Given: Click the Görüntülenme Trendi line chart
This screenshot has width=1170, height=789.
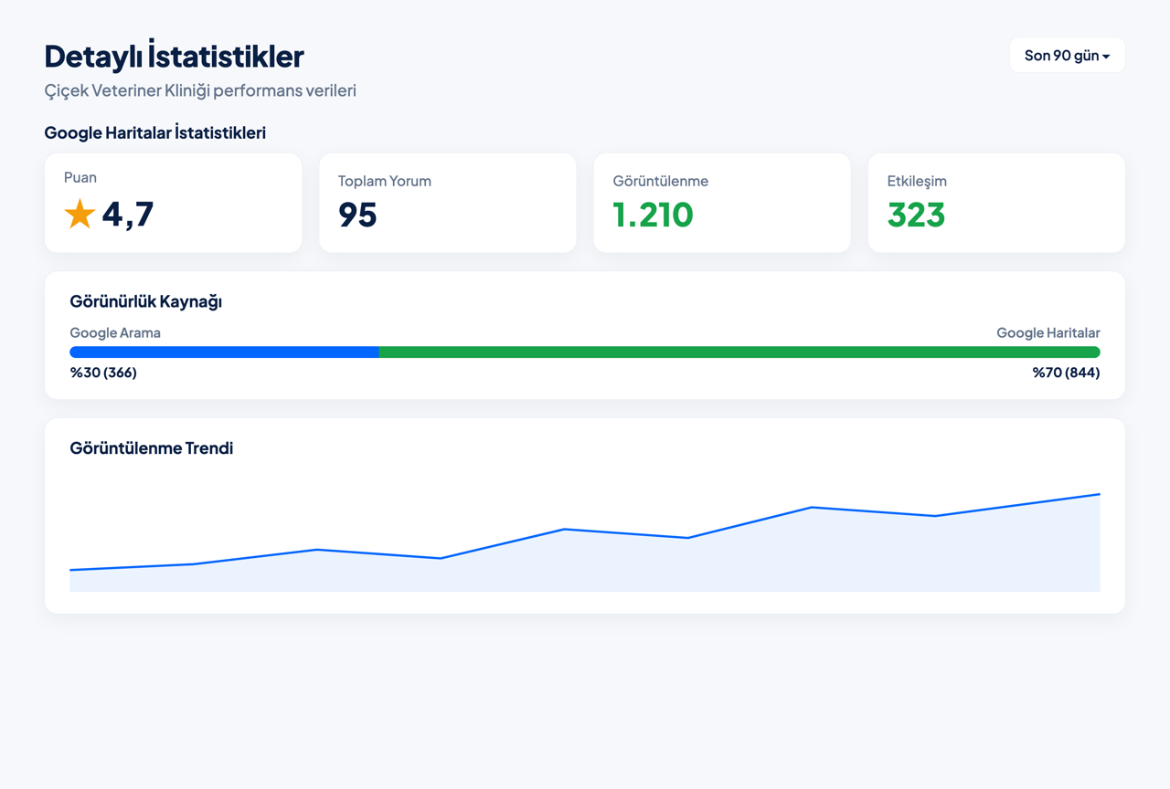Looking at the screenshot, I should pyautogui.click(x=585, y=537).
